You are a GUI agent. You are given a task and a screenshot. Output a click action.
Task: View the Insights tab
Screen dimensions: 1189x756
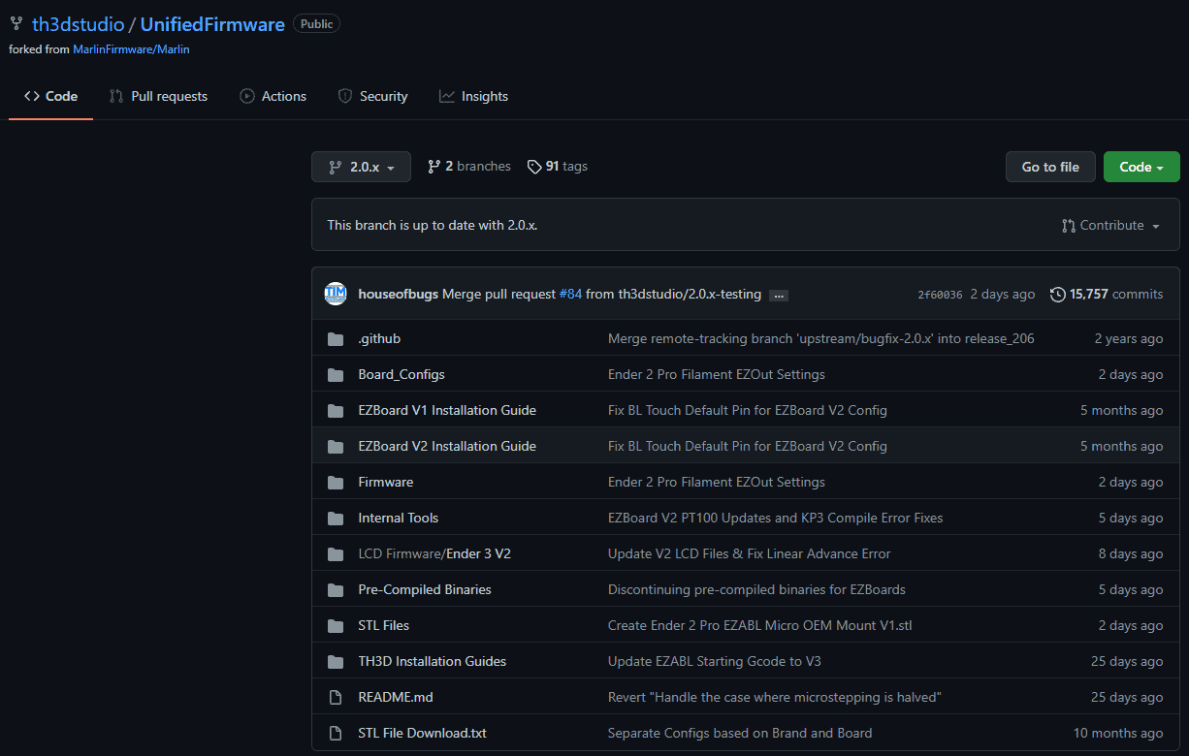[x=474, y=96]
